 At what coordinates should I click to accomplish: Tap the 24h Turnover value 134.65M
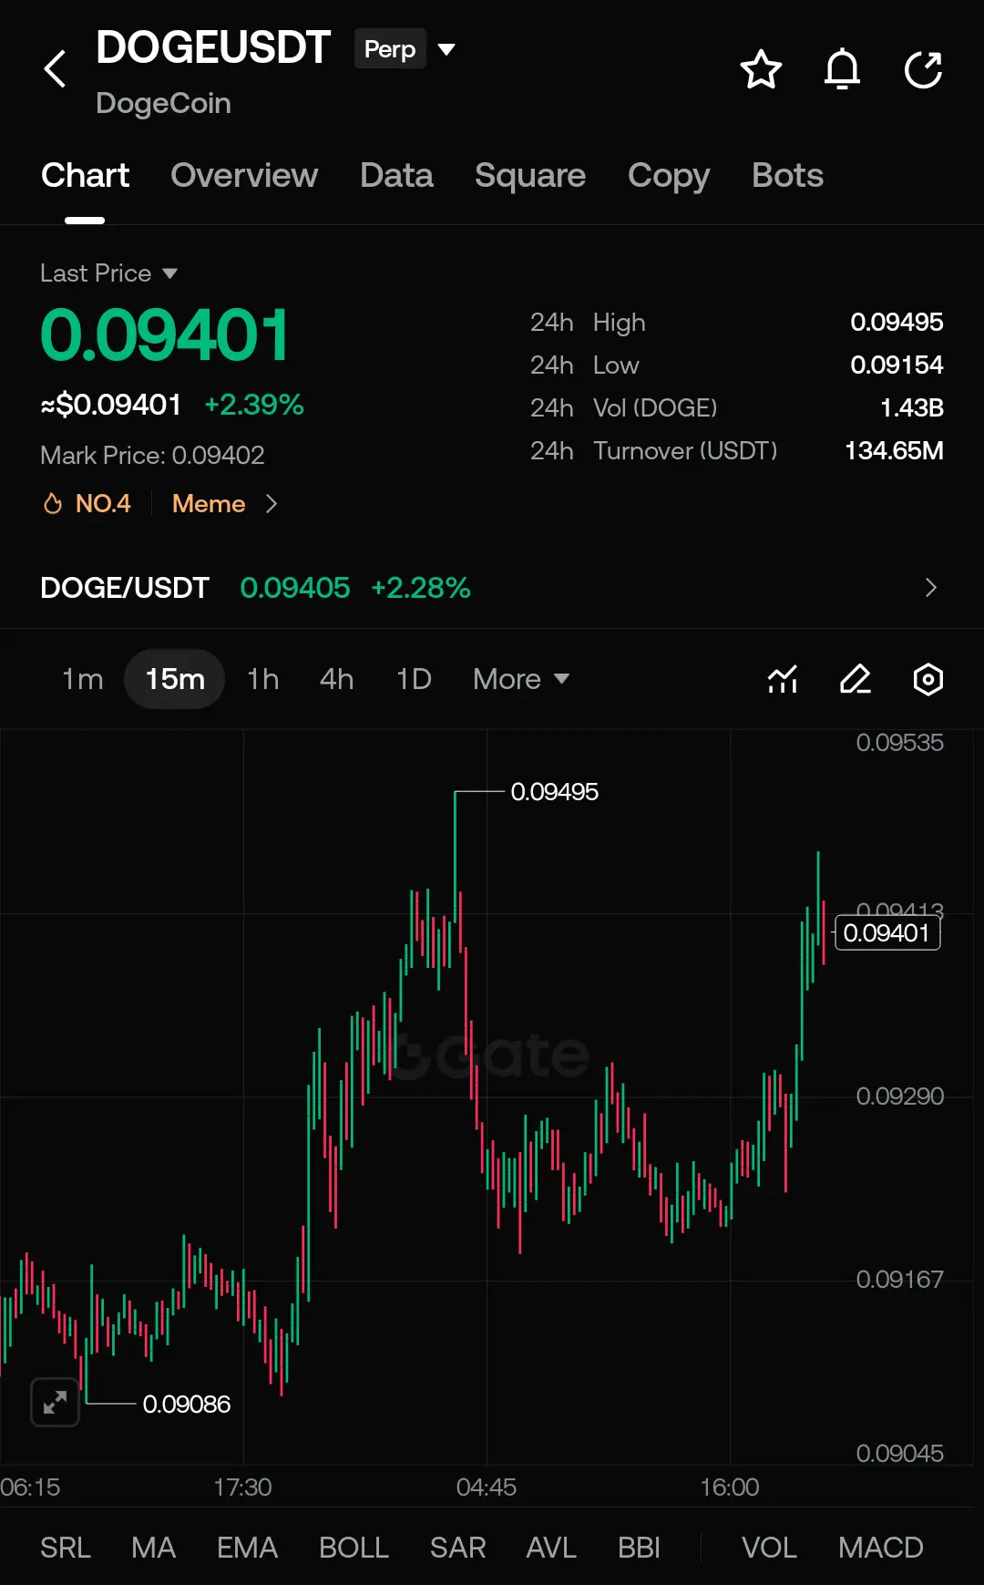[894, 450]
